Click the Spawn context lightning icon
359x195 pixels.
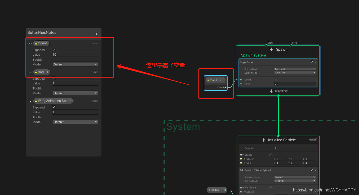click(271, 49)
